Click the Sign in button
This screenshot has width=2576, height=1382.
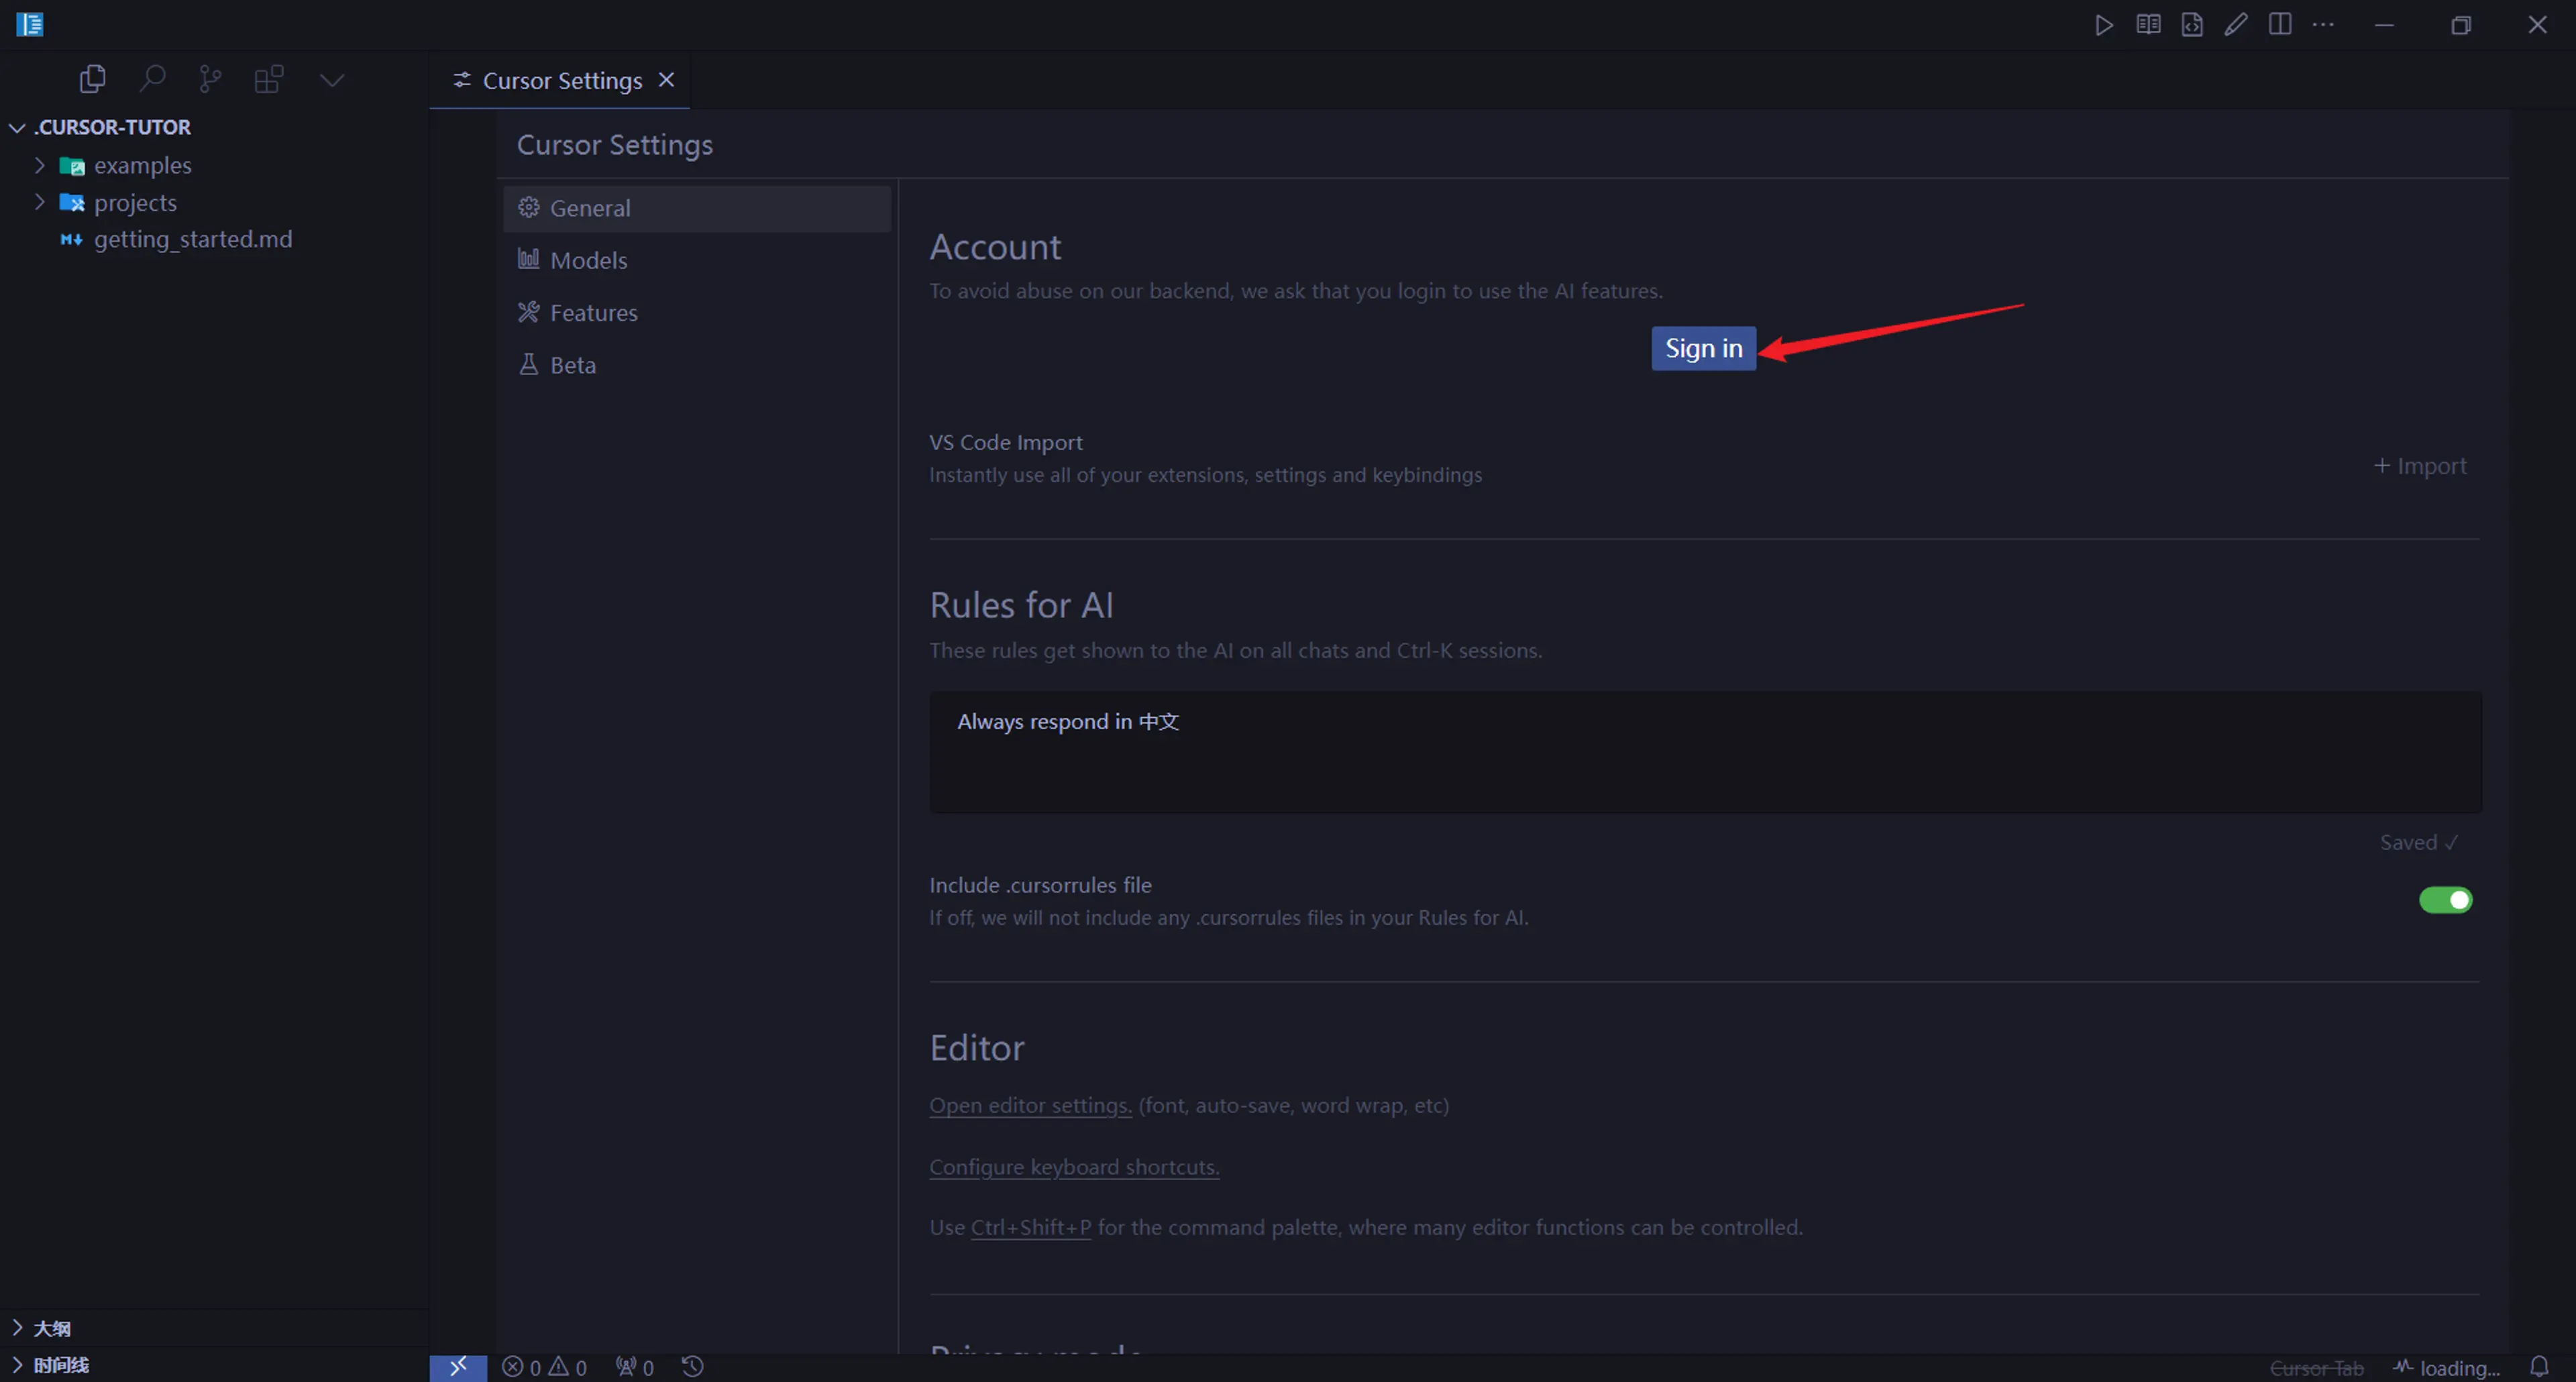(1703, 348)
